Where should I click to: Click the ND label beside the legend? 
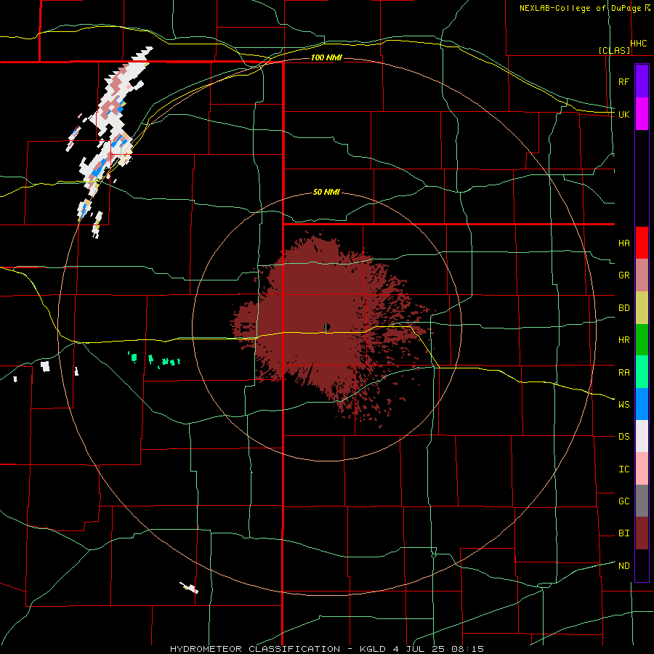[623, 565]
